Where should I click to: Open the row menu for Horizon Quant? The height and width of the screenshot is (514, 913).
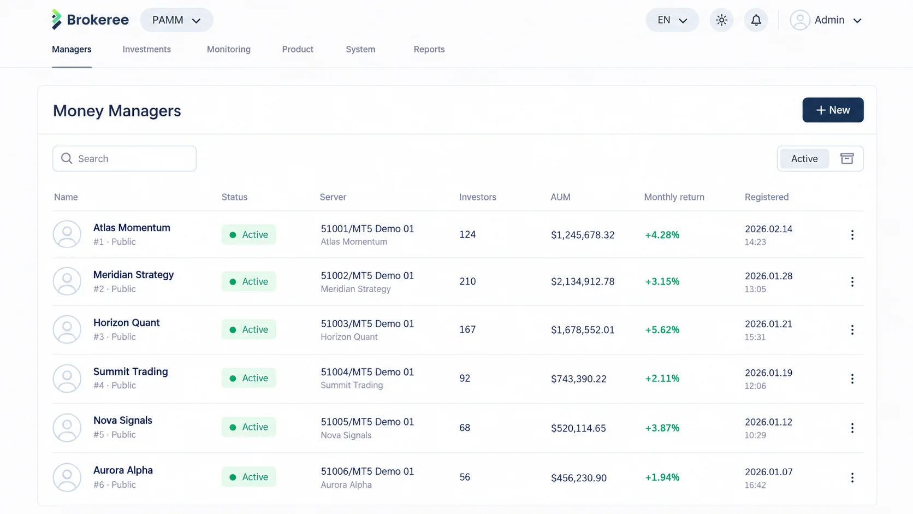coord(852,330)
